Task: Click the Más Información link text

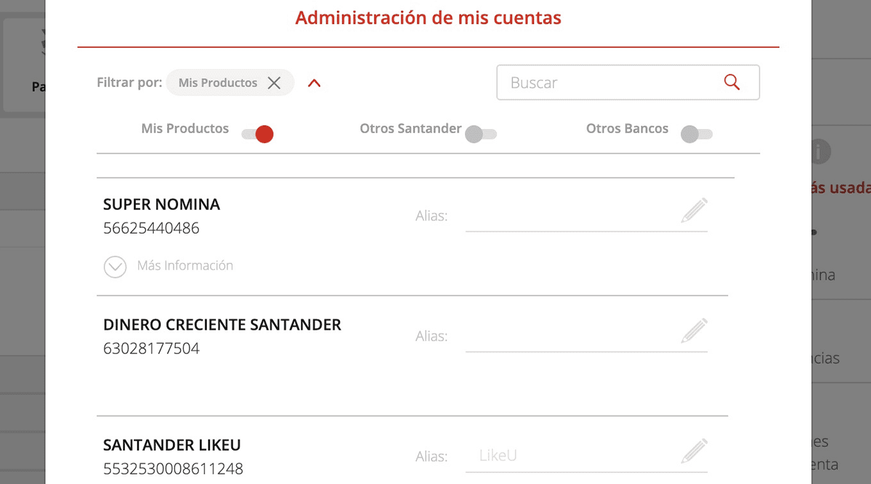Action: point(185,266)
